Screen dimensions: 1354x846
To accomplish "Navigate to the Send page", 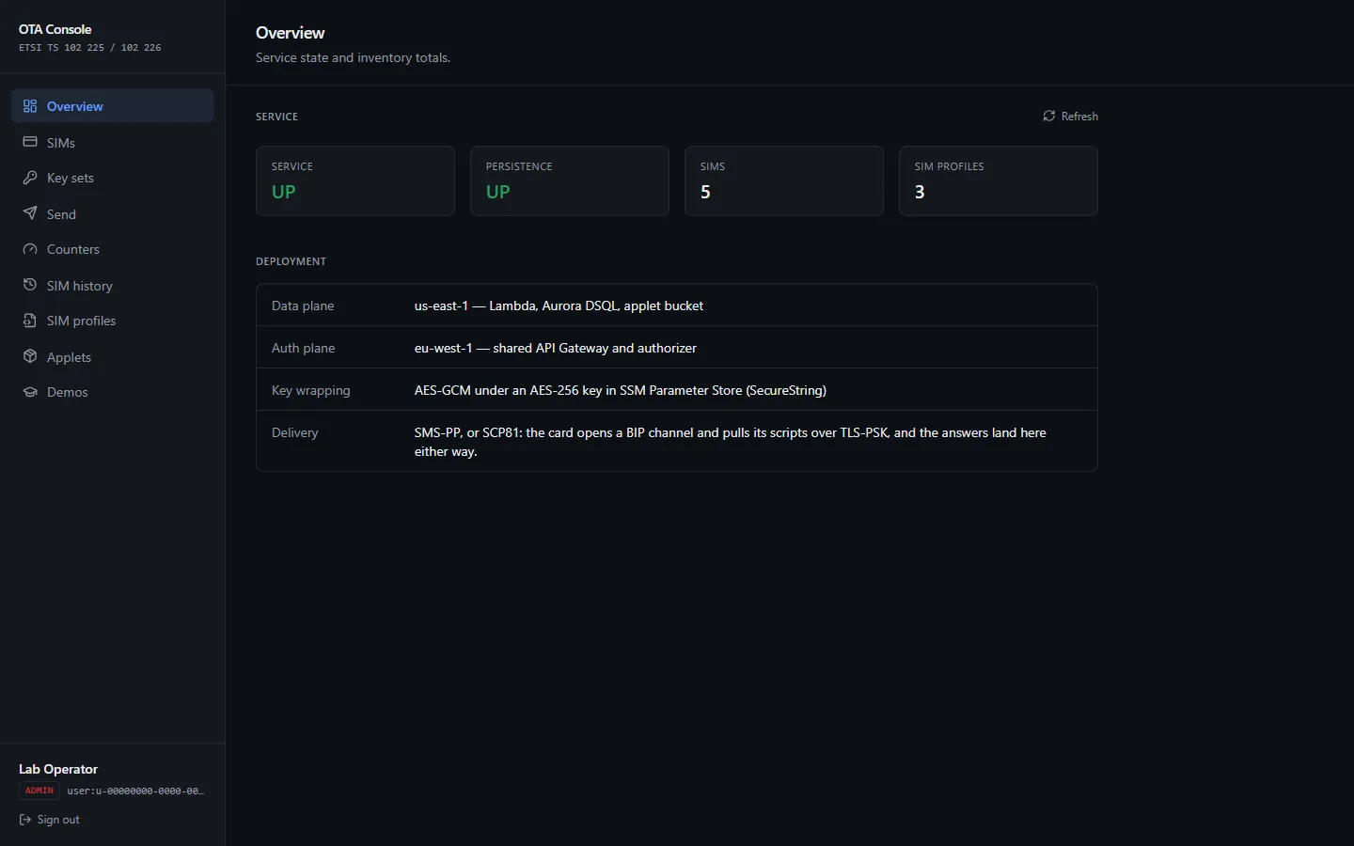I will point(113,213).
